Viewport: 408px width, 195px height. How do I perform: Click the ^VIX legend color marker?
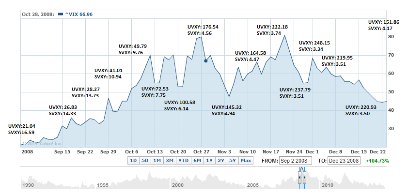(60, 14)
